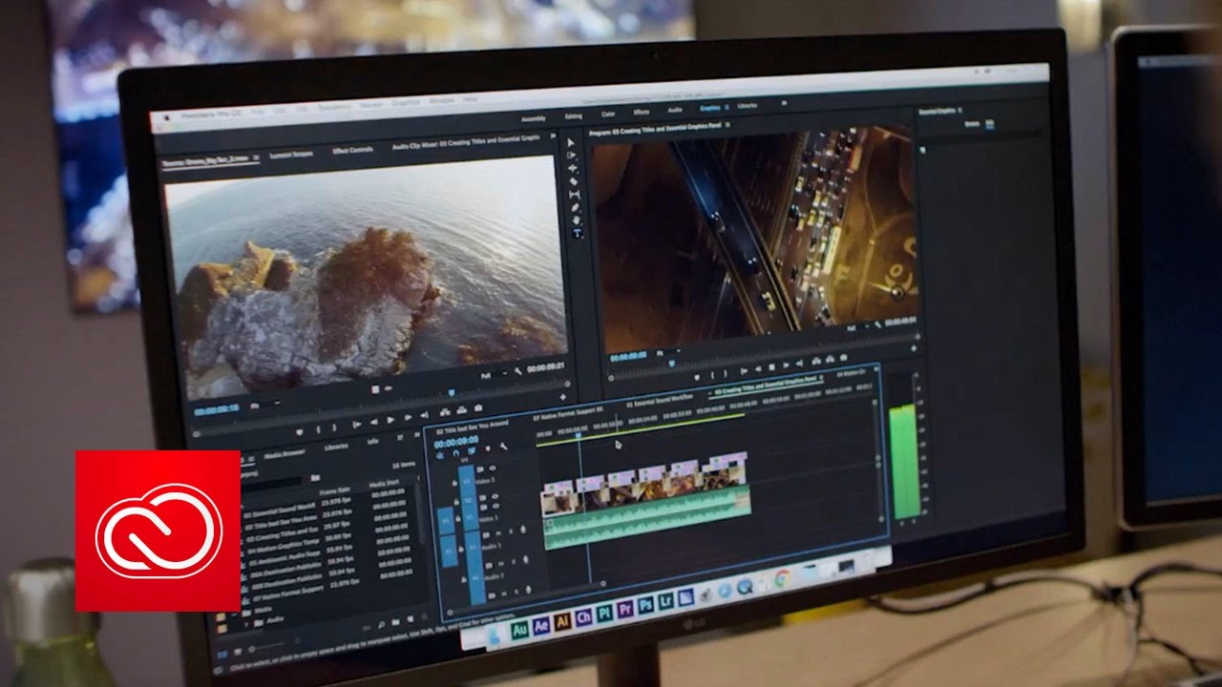Select the Razor tool
Viewport: 1222px width, 687px height.
pos(574,180)
